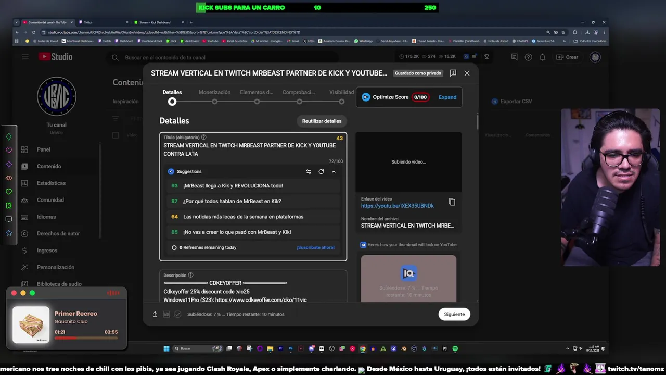This screenshot has height=375, width=666.
Task: Open help for Título field
Action: (203, 137)
